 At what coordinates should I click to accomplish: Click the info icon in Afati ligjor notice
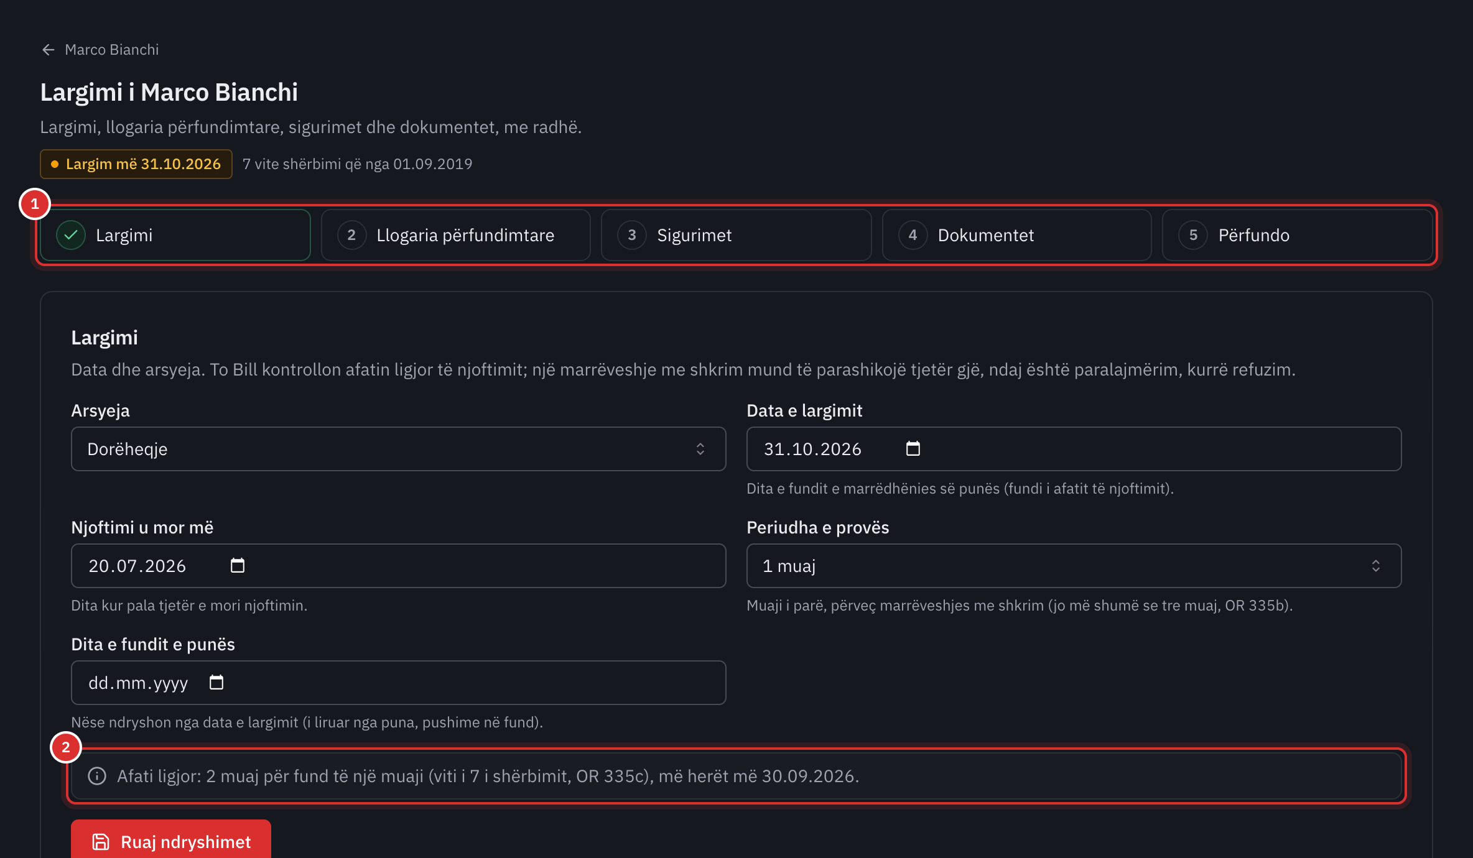point(97,776)
